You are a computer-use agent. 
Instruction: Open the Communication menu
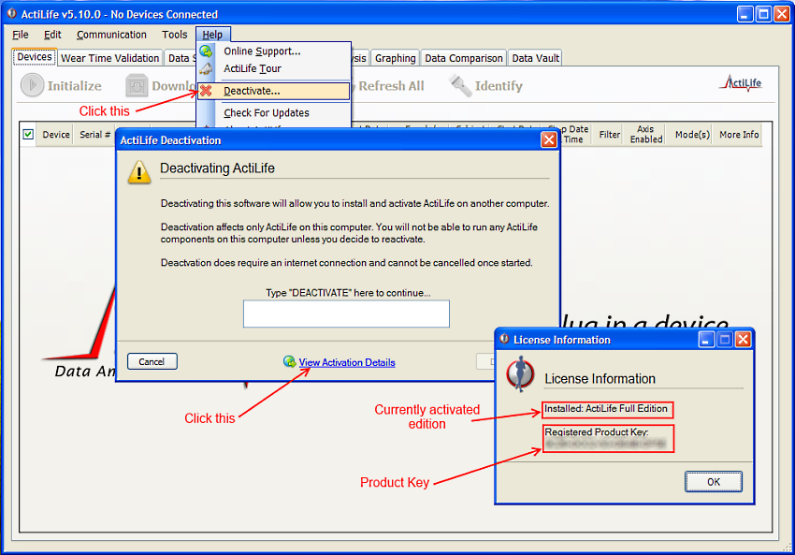pos(111,35)
